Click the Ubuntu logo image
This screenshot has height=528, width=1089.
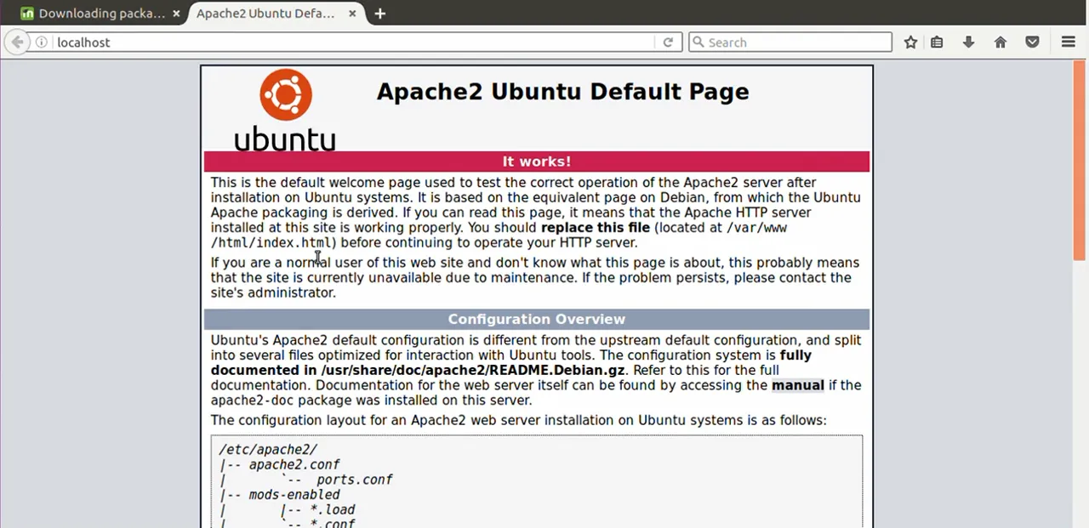coord(285,110)
